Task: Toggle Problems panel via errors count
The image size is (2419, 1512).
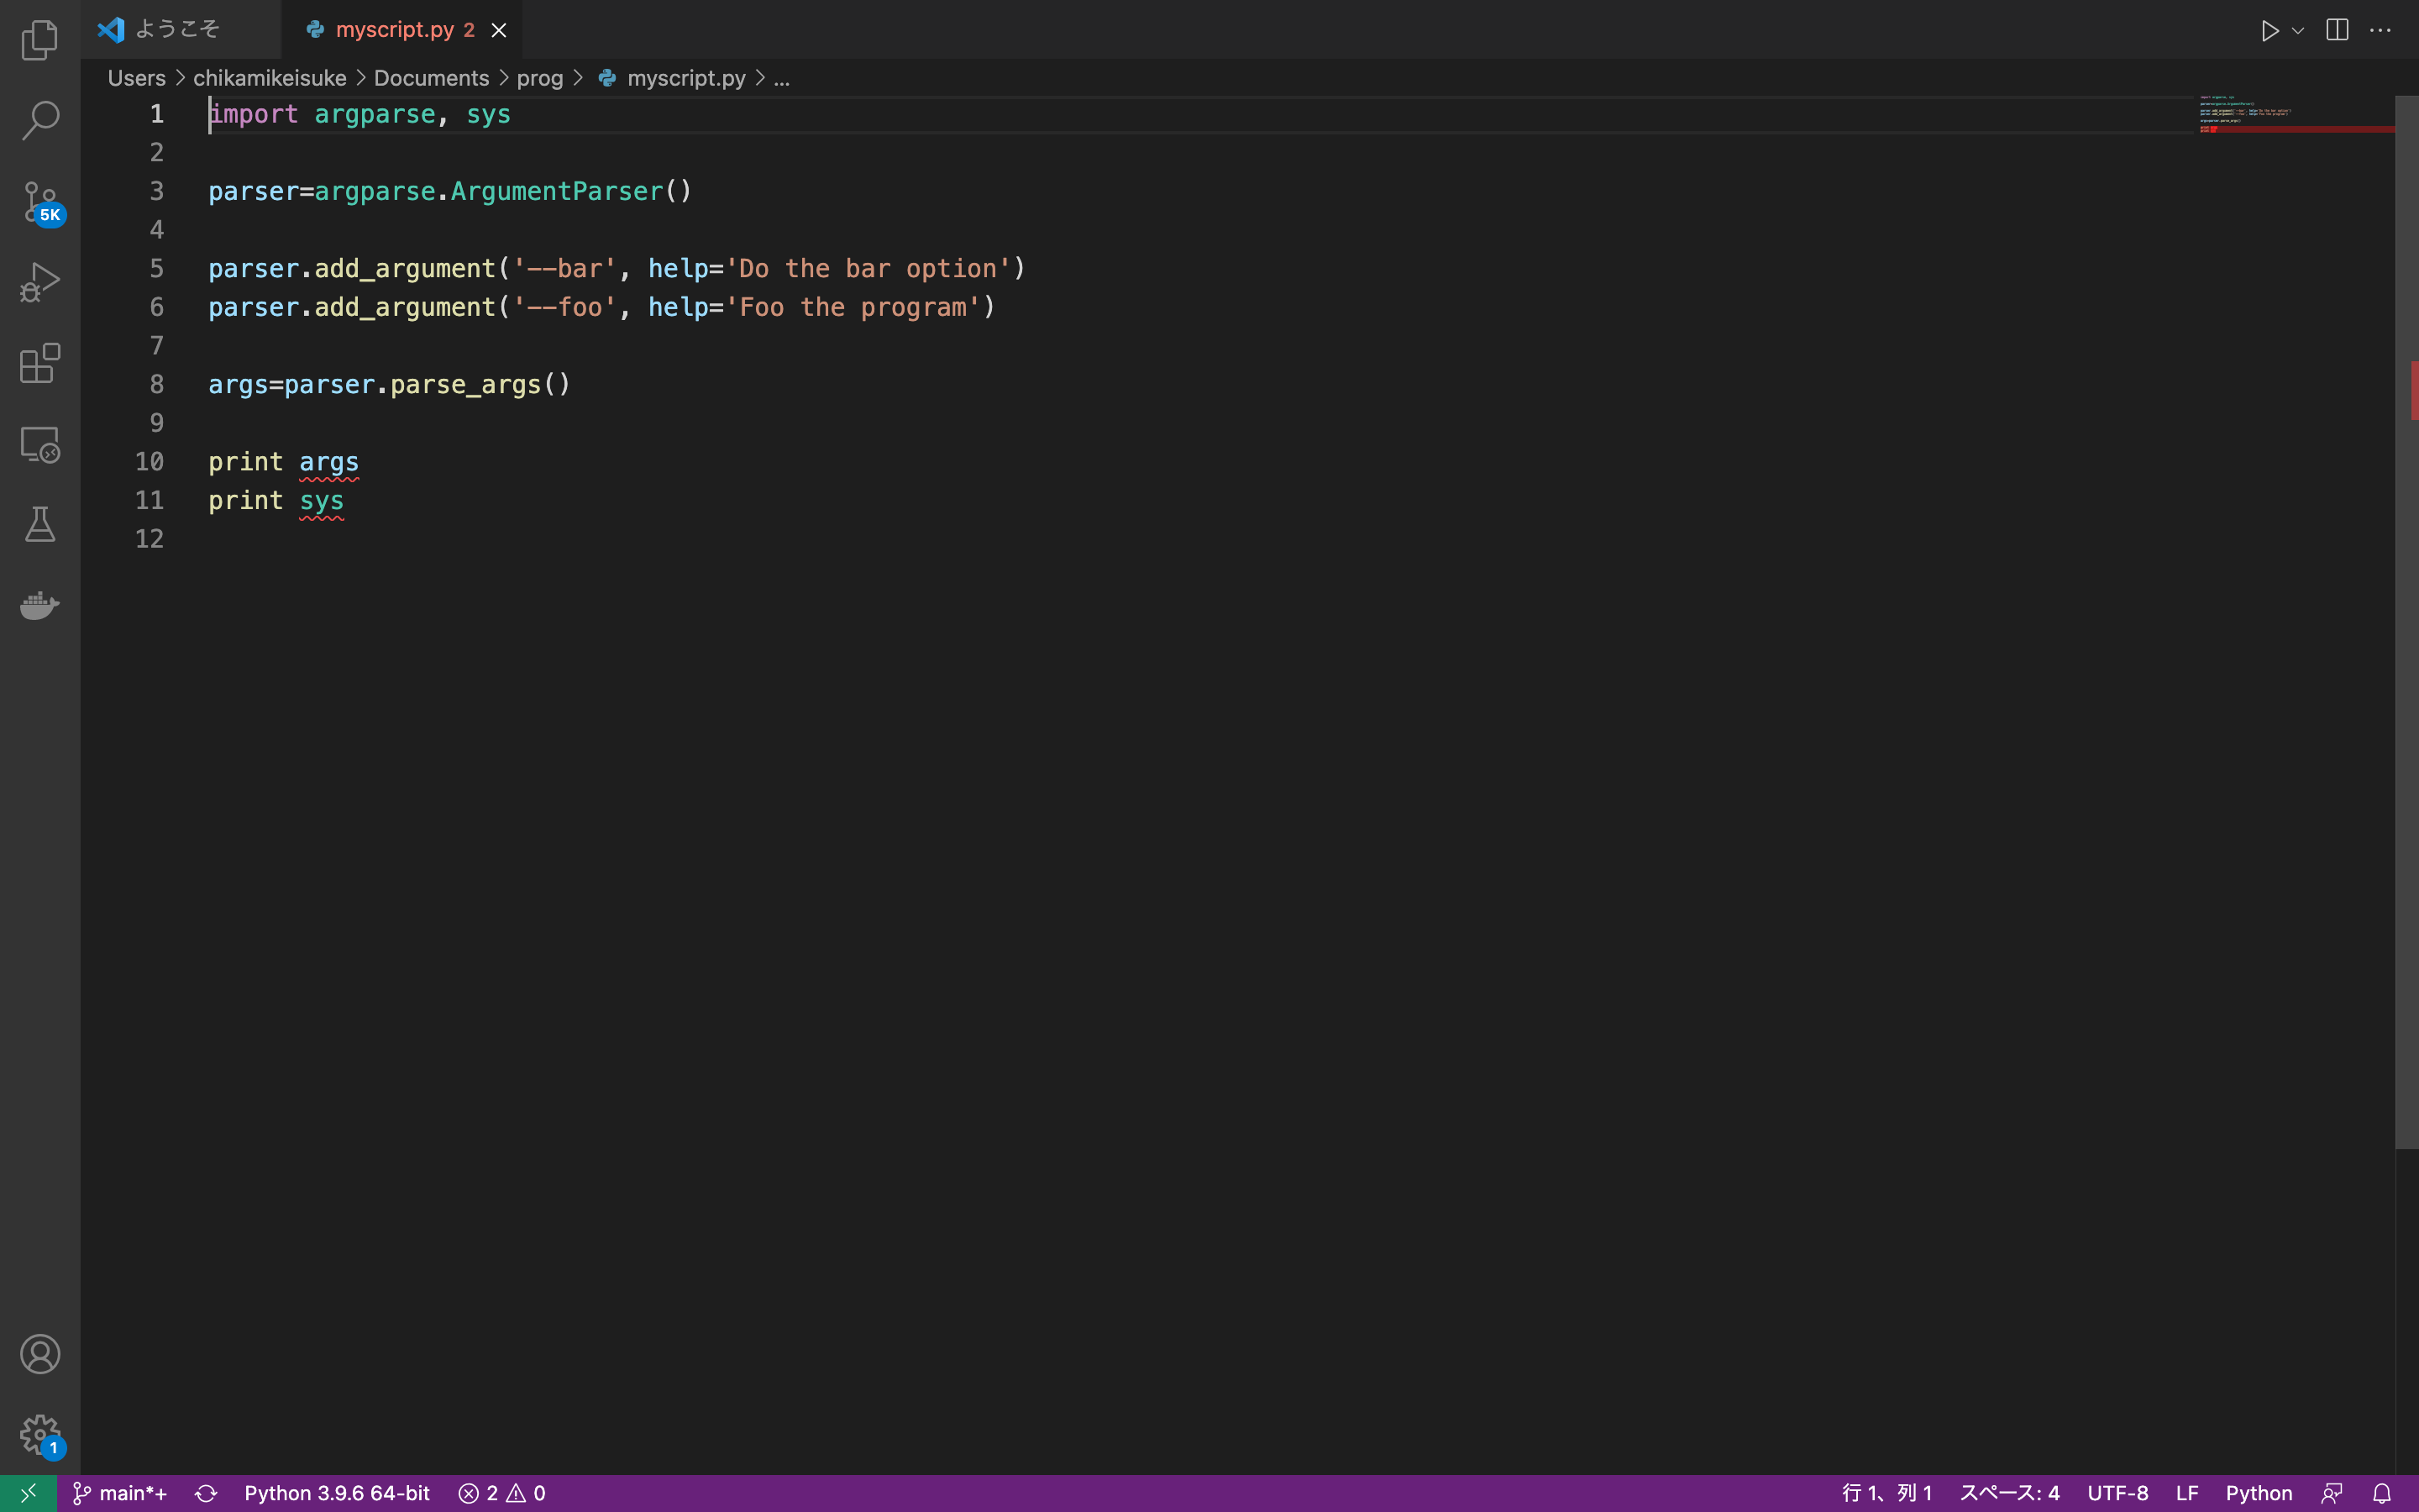Action: [x=501, y=1493]
